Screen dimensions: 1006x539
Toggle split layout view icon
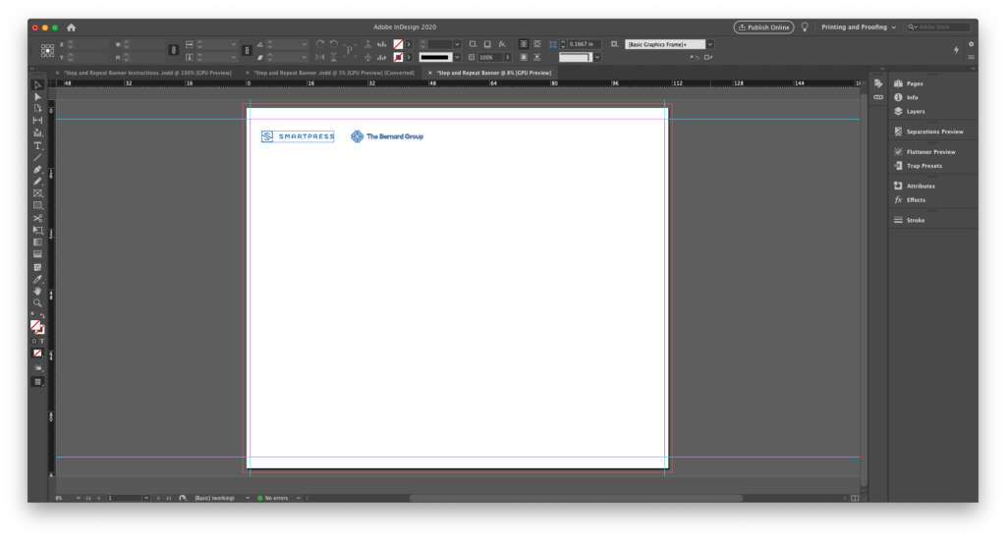855,498
